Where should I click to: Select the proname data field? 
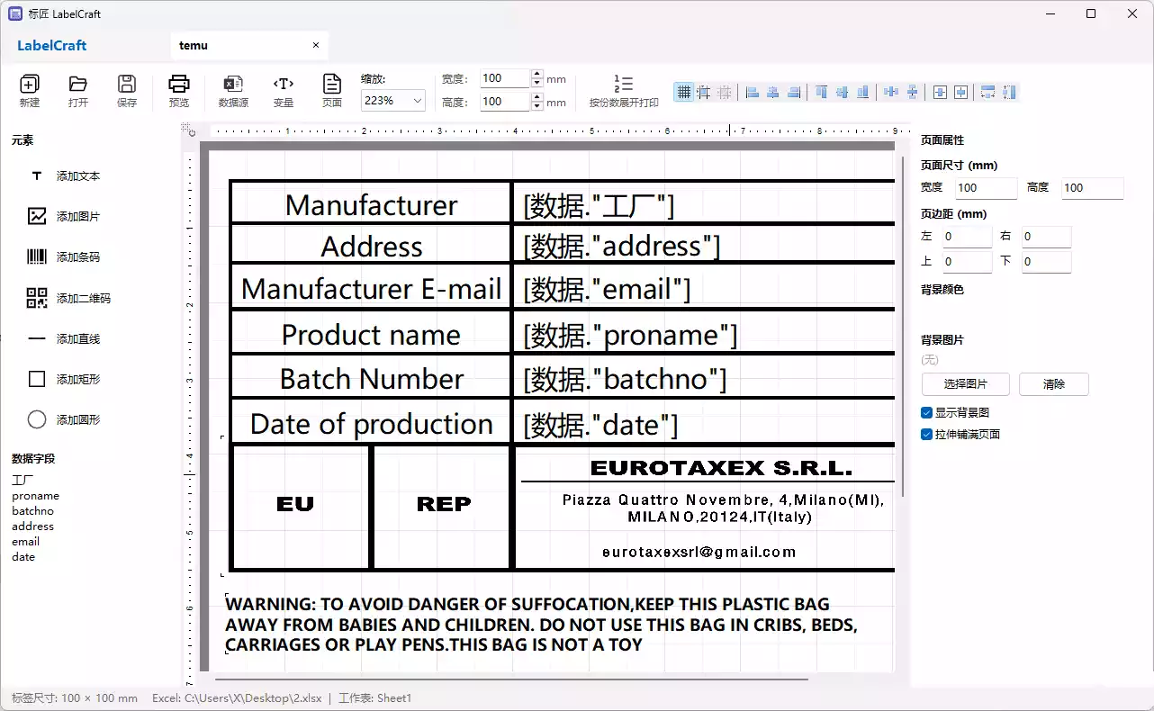click(x=35, y=496)
